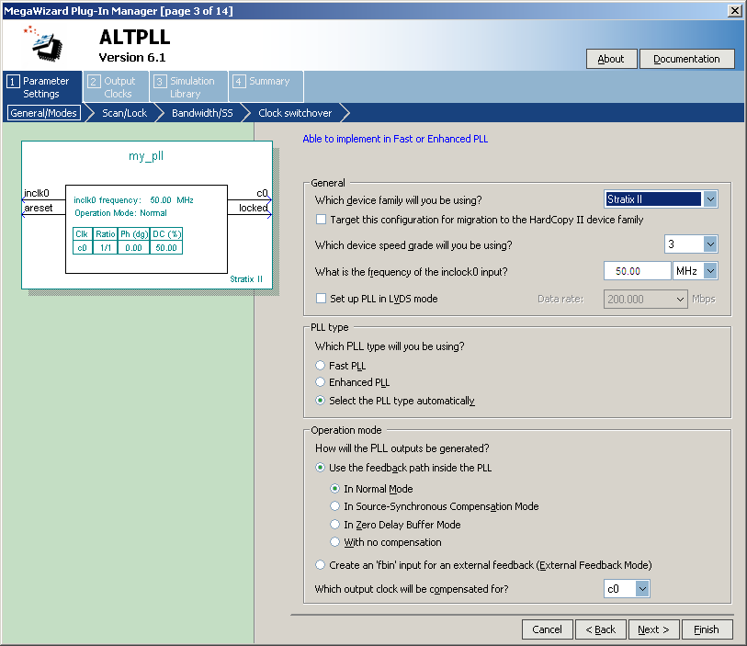Click the c0 output port label in diagram
Image resolution: width=747 pixels, height=646 pixels.
tap(262, 193)
